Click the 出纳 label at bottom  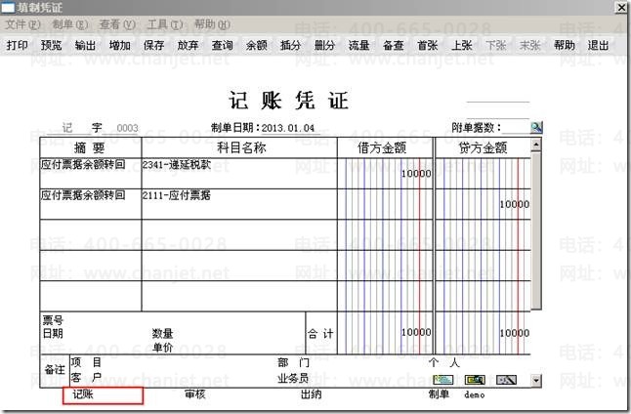tap(311, 394)
